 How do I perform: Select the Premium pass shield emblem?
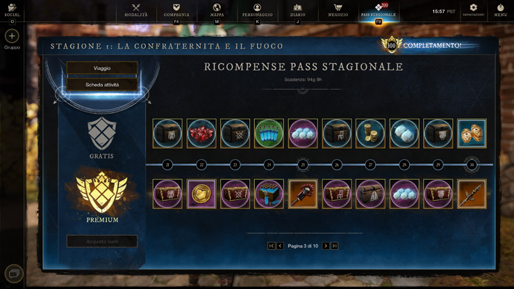point(102,192)
